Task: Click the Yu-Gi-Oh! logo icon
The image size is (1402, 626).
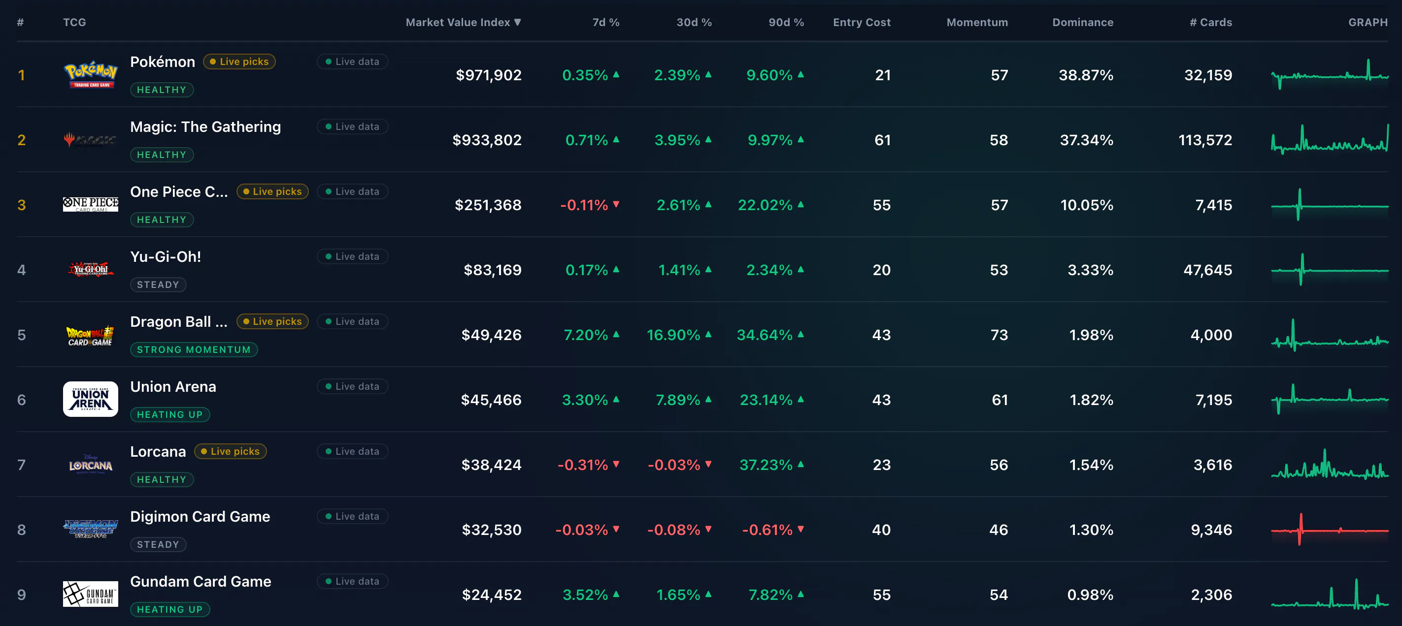Action: [x=90, y=269]
